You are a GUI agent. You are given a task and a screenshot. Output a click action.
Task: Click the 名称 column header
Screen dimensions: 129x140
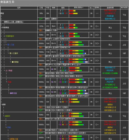[19, 8]
